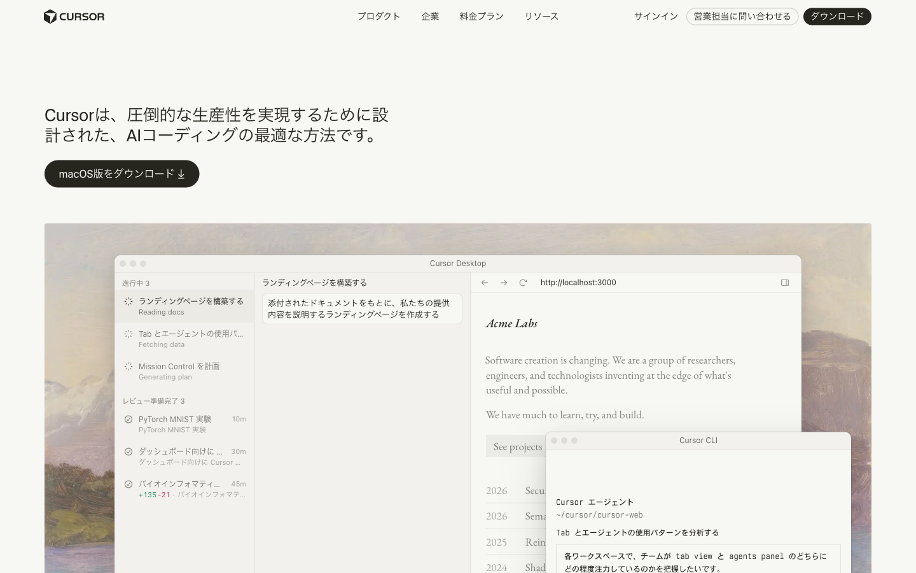Click 進行中 3 section header
This screenshot has height=573, width=916.
click(x=136, y=283)
